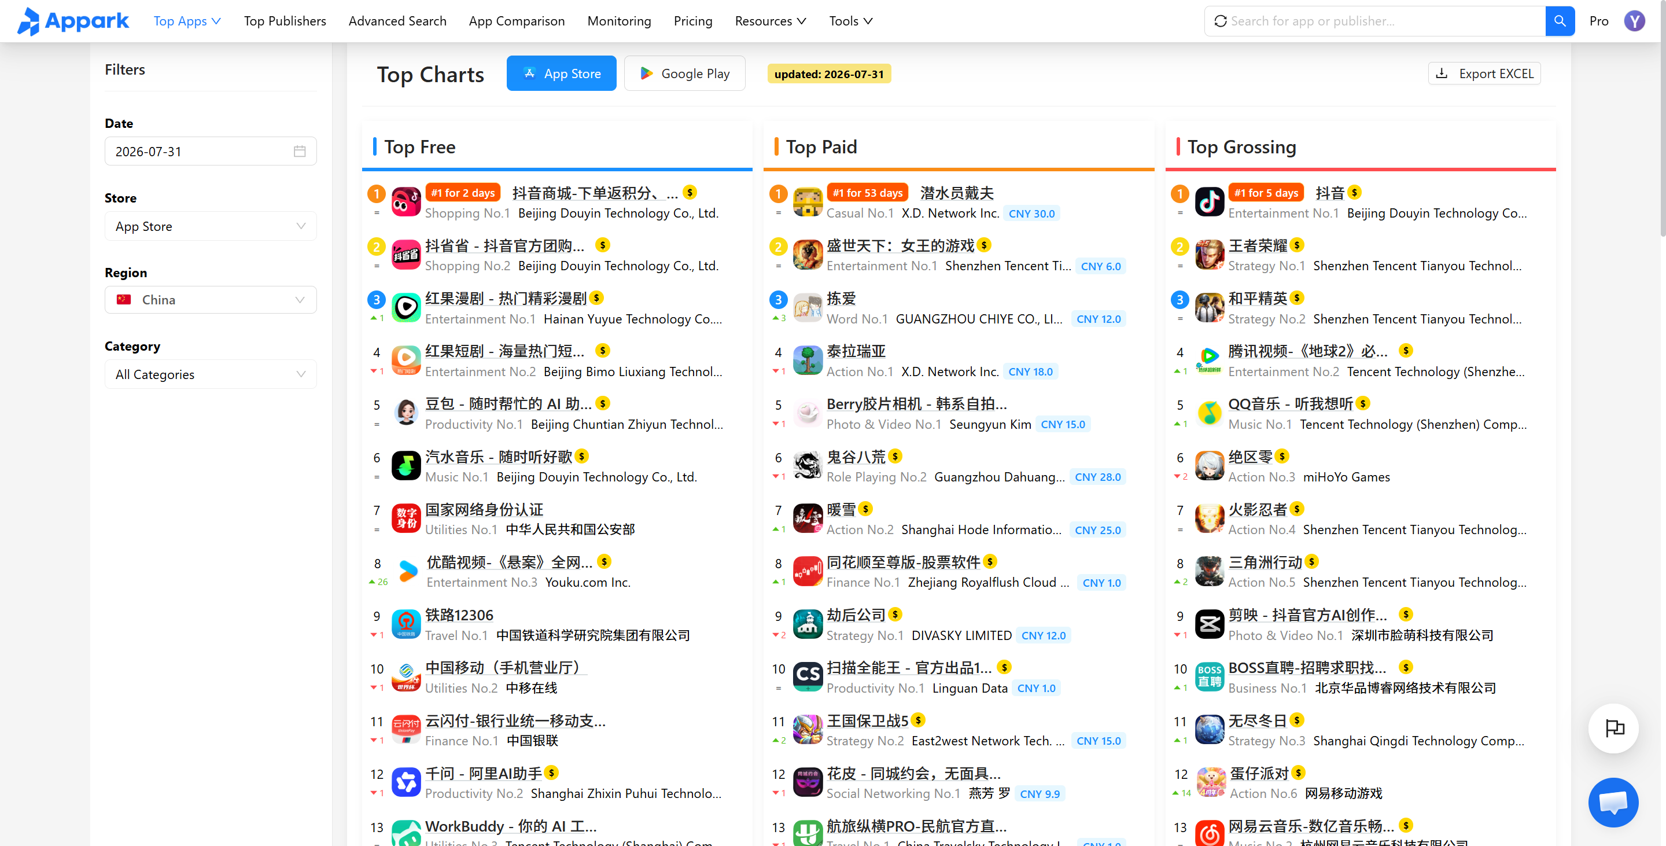1666x846 pixels.
Task: Open publisher miHoYo Games
Action: pyautogui.click(x=1346, y=477)
